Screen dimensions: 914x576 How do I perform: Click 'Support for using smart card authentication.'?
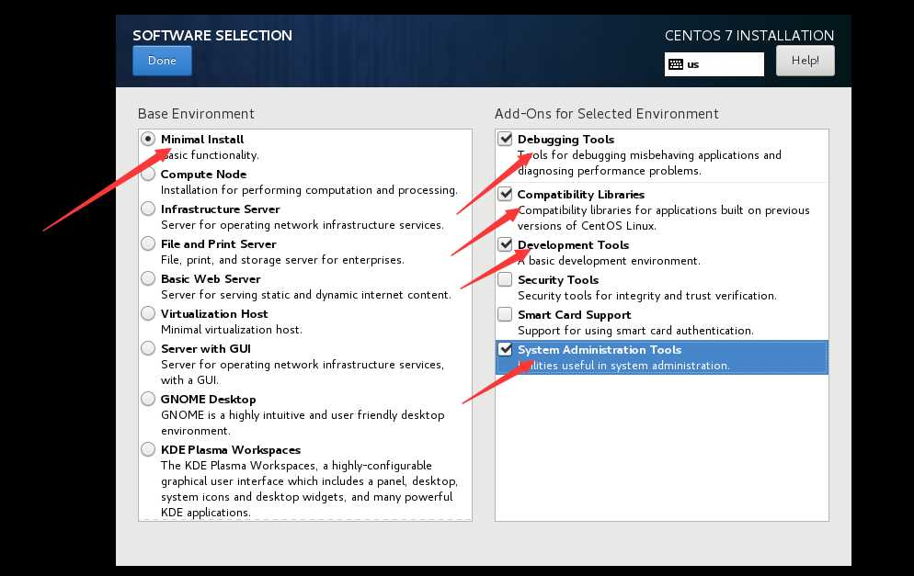point(635,331)
